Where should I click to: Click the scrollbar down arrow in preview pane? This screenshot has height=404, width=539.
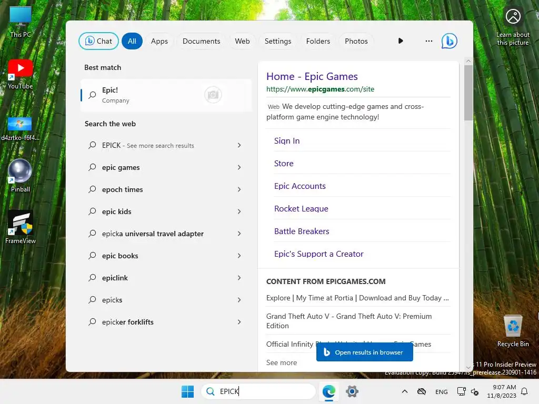click(468, 368)
